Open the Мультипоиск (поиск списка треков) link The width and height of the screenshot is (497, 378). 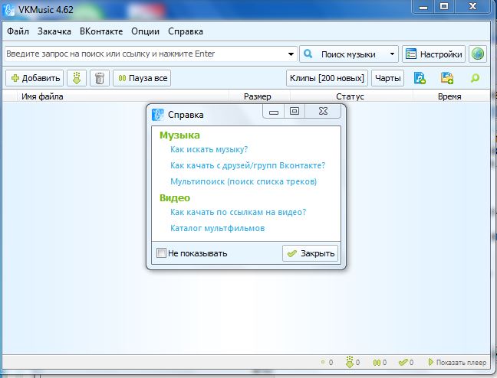coord(243,181)
